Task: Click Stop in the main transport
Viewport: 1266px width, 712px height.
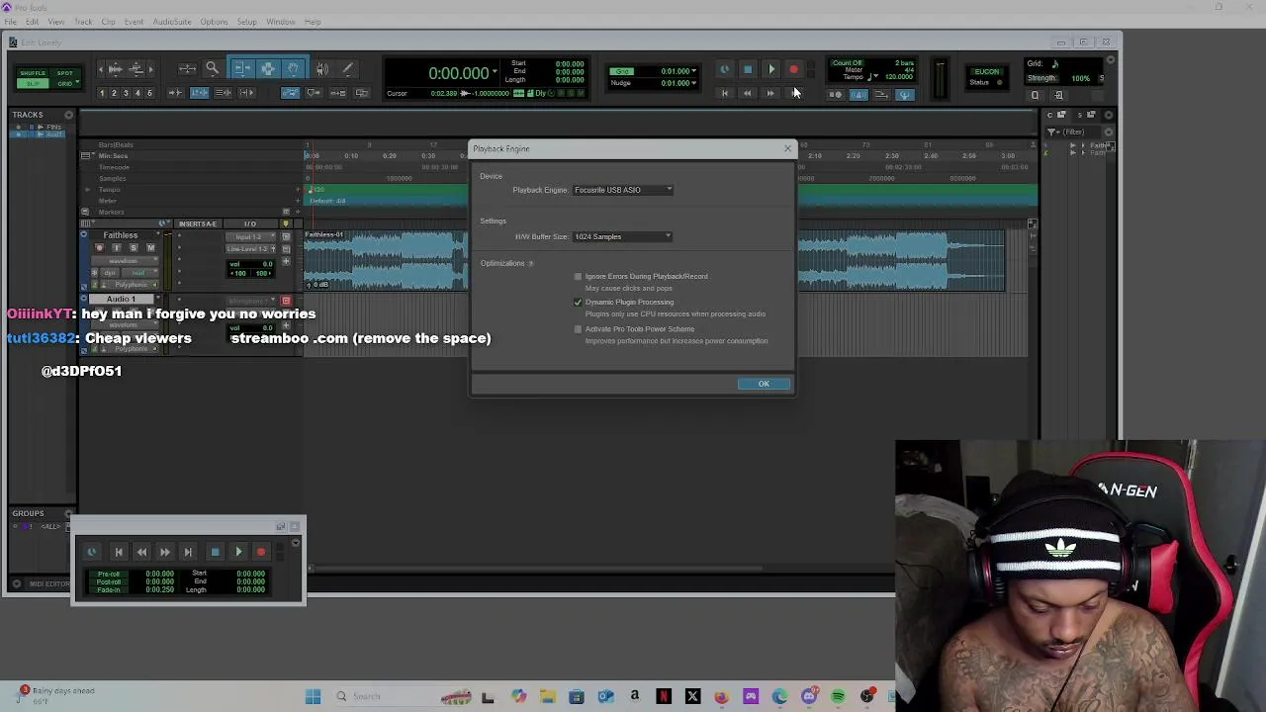Action: point(748,69)
